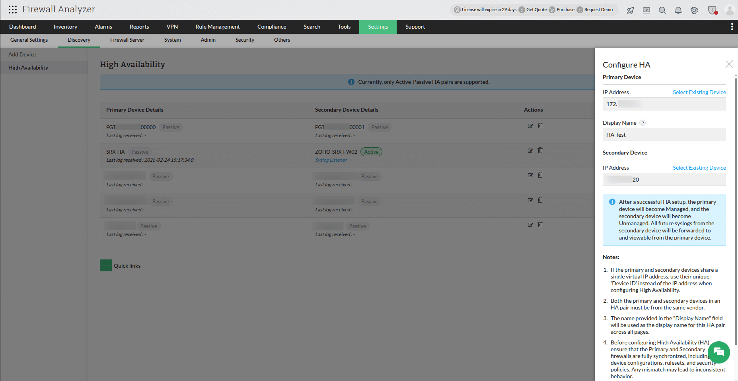Screen dimensions: 738x381
Task: Switch to the Firewall Server tab
Action: click(127, 40)
